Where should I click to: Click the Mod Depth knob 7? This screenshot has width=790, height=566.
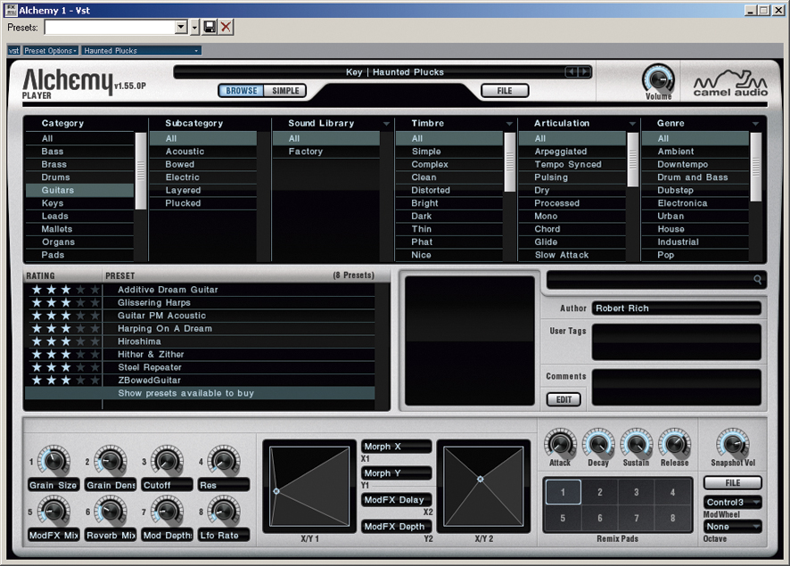(x=168, y=511)
